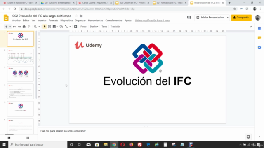Click the Redo icon
The height and width of the screenshot is (148, 264).
pos(19,26)
